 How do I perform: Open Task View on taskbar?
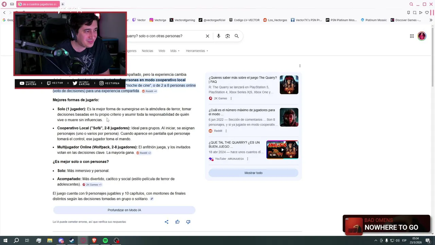[x=27, y=241]
